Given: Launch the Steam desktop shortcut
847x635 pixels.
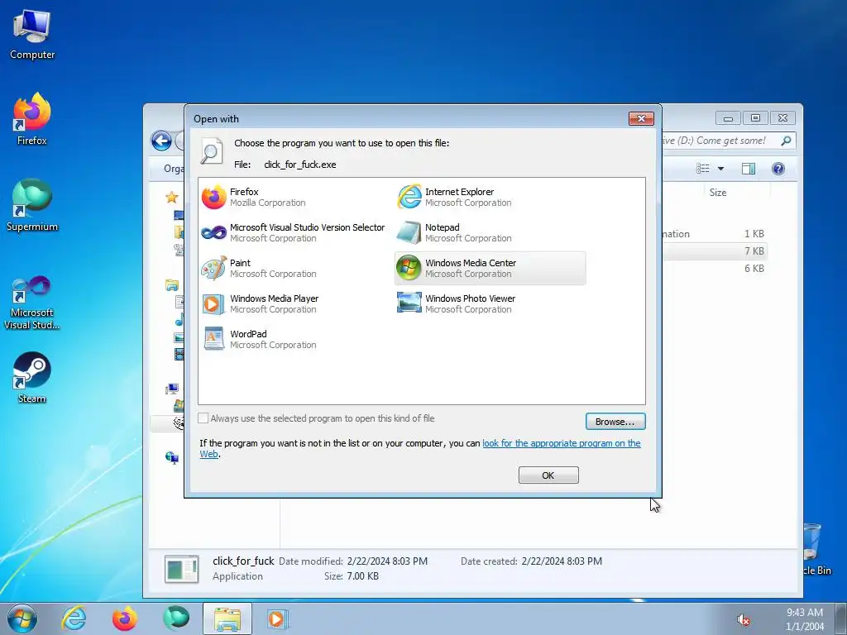Looking at the screenshot, I should (x=32, y=377).
